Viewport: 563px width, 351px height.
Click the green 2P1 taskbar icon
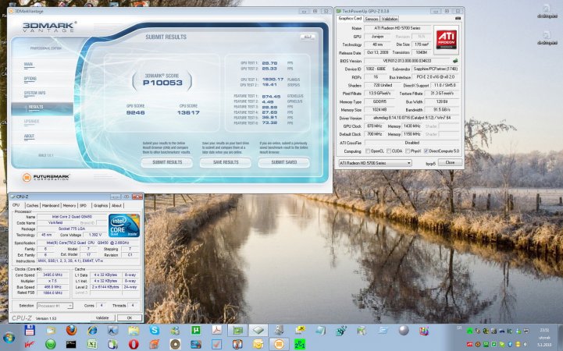[299, 345]
